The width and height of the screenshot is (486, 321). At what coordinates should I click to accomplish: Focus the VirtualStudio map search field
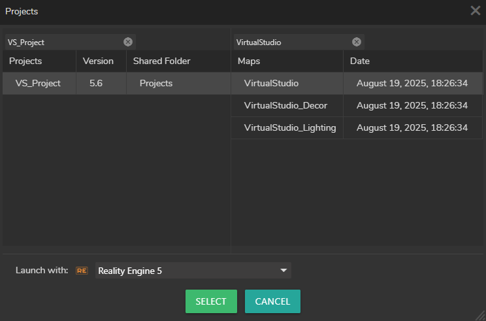click(x=291, y=42)
